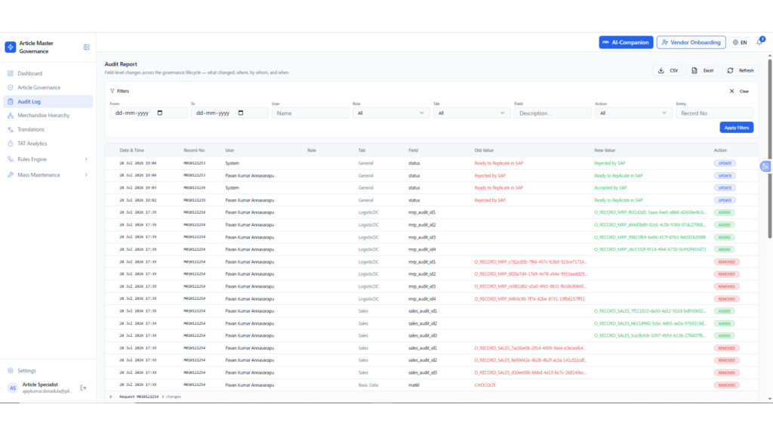The image size is (773, 435).
Task: Click the Article Master Governance logo icon
Action: point(11,47)
